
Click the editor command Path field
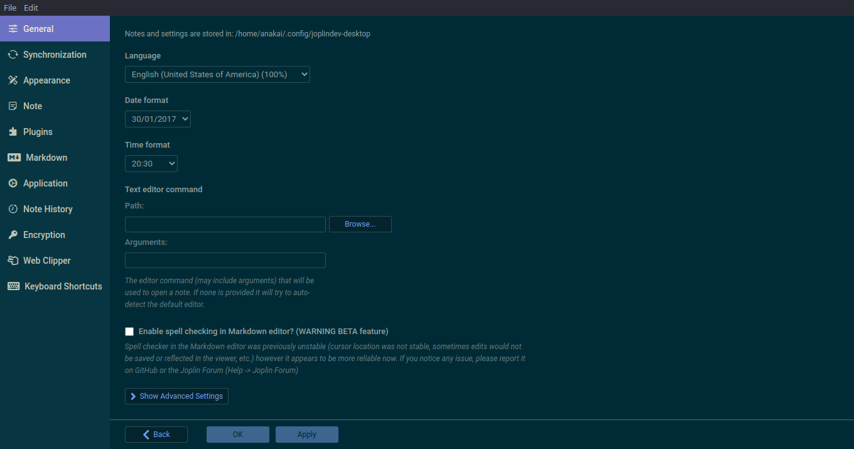click(225, 224)
